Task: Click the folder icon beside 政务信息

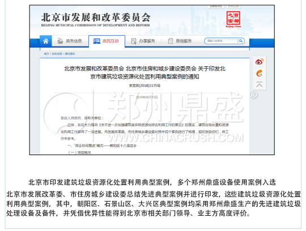Action: tap(60, 41)
